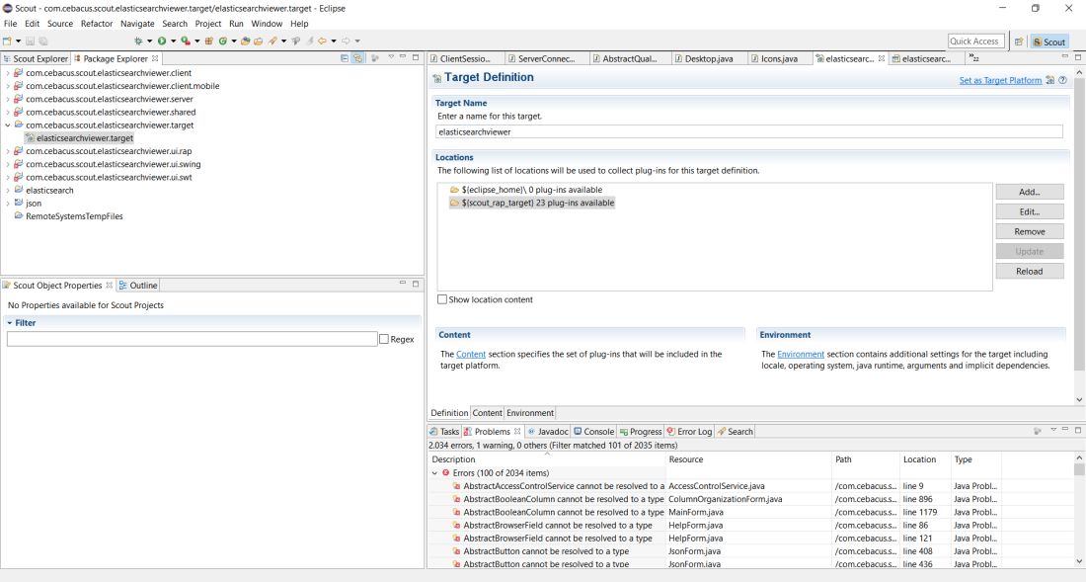This screenshot has width=1086, height=582.
Task: Collapse the Filter section
Action: click(x=10, y=323)
